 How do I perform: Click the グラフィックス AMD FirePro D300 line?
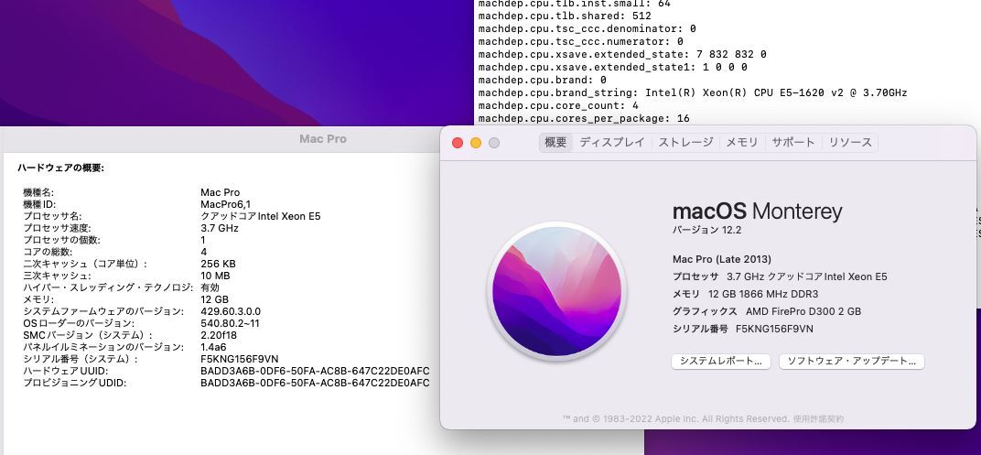point(767,311)
